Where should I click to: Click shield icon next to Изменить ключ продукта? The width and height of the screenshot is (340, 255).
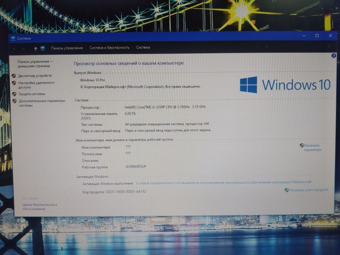tap(286, 190)
